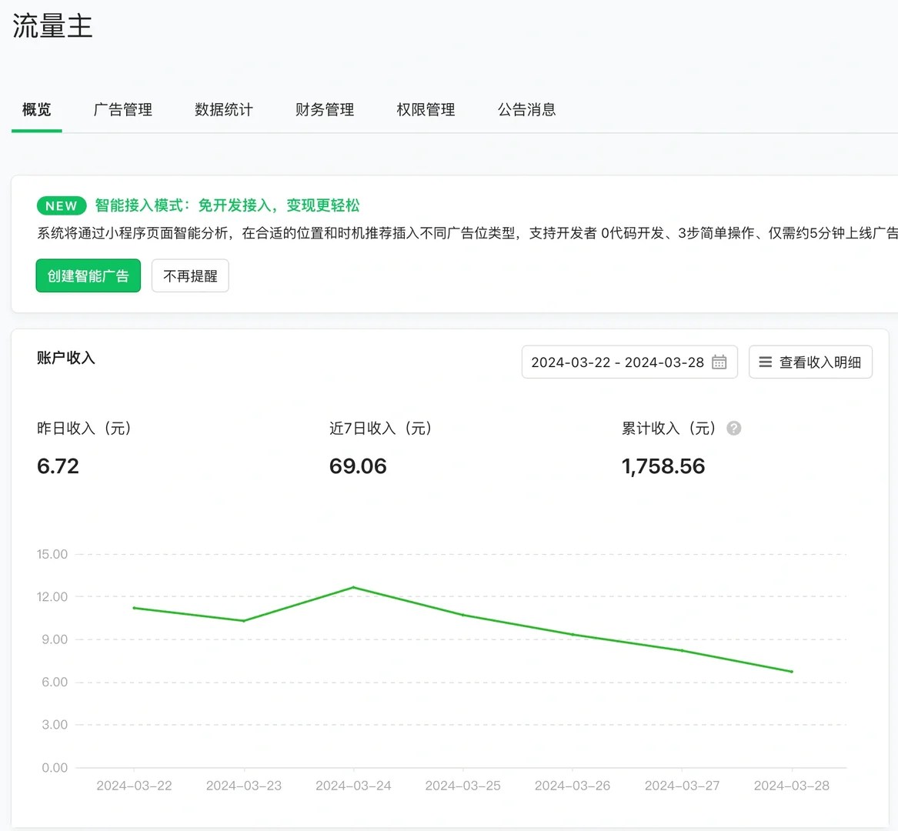The height and width of the screenshot is (831, 898).
Task: Open the calendar icon in date range selector
Action: click(719, 362)
